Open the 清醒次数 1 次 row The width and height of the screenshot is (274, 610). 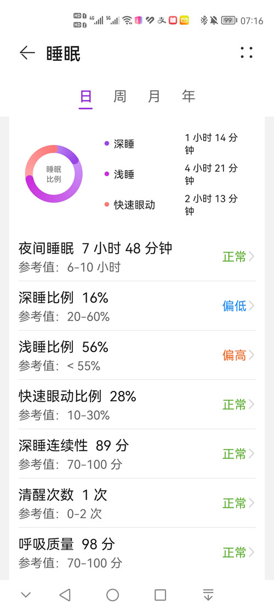click(138, 503)
